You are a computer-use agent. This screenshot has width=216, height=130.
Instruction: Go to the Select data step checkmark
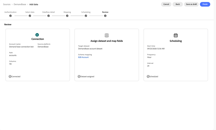point(30,16)
